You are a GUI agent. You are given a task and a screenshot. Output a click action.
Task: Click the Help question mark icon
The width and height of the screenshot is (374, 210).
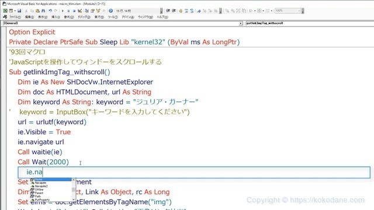coord(110,10)
